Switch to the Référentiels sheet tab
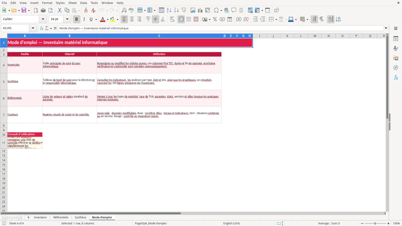 pos(61,218)
